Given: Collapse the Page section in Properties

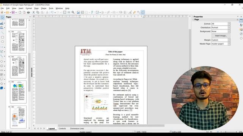Looking at the screenshot, I should (193, 20).
